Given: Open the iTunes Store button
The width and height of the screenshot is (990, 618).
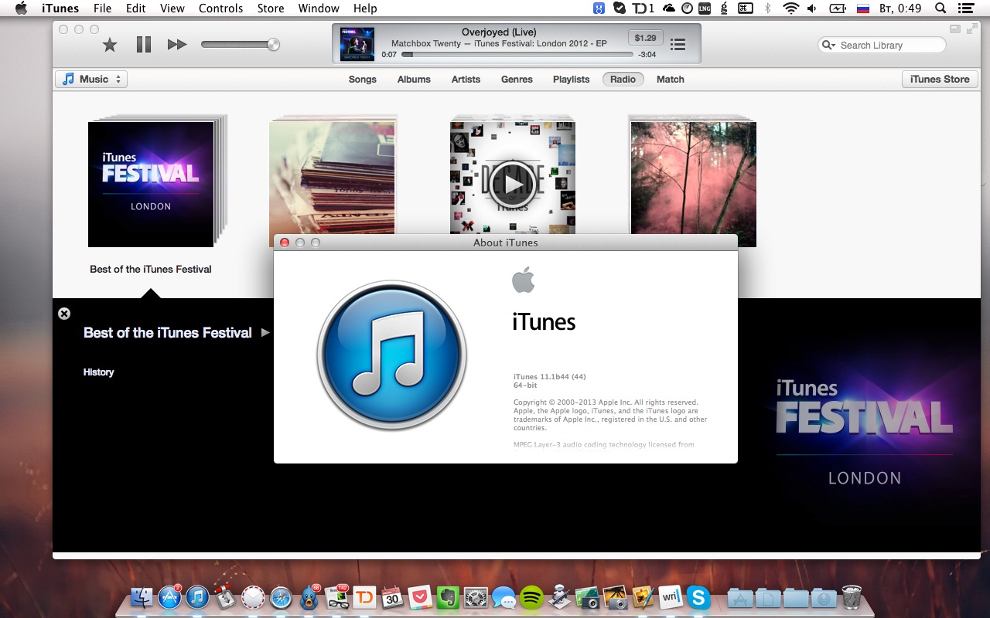Looking at the screenshot, I should pos(940,79).
